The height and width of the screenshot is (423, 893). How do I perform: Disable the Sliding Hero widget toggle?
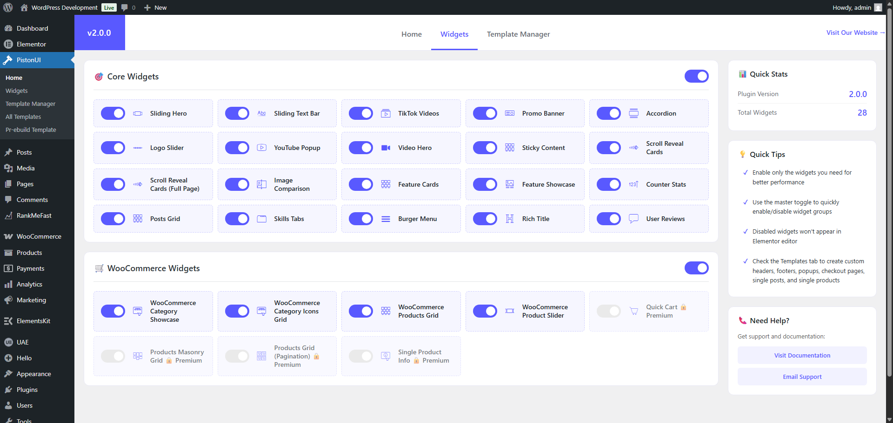(113, 113)
